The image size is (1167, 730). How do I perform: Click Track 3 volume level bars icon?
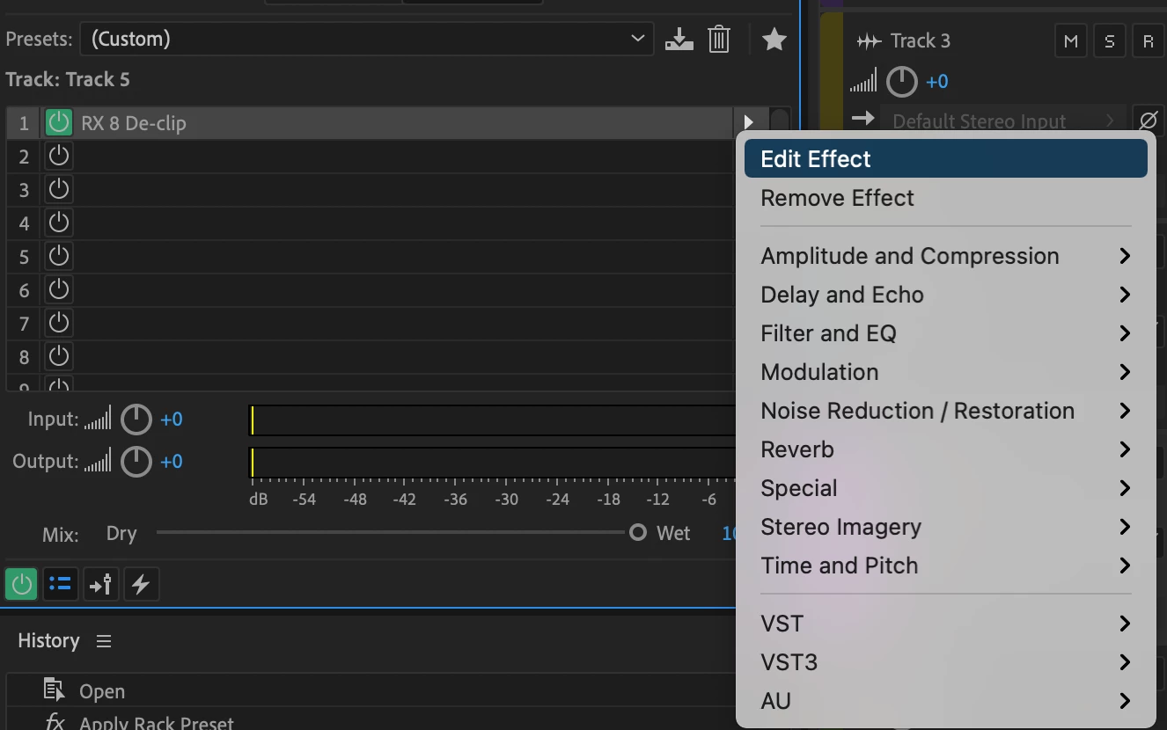click(x=863, y=82)
